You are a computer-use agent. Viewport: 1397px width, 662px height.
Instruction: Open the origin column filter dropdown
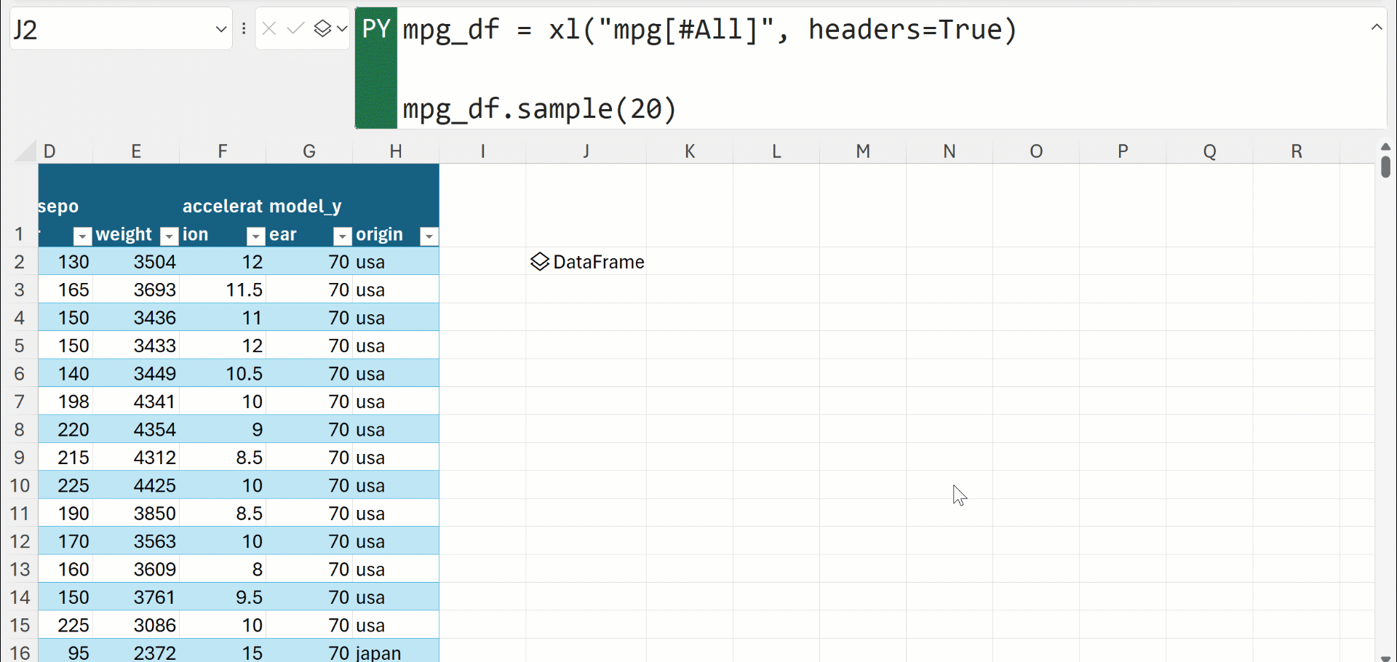tap(429, 236)
